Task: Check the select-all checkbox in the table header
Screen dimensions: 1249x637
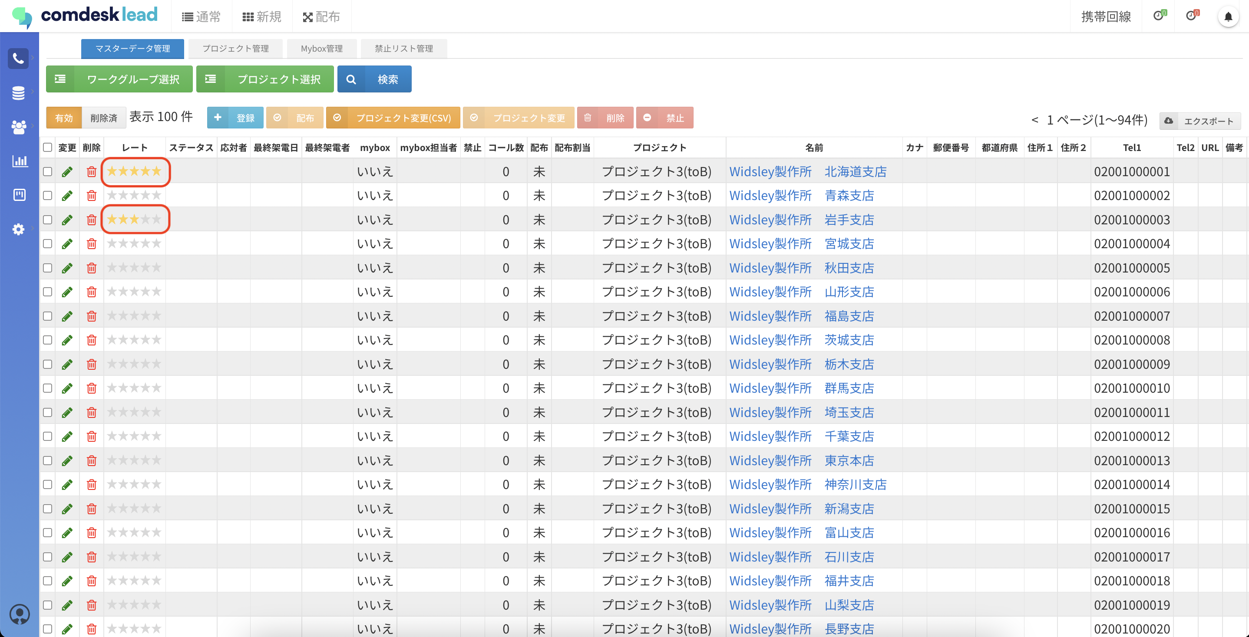Action: (x=47, y=147)
